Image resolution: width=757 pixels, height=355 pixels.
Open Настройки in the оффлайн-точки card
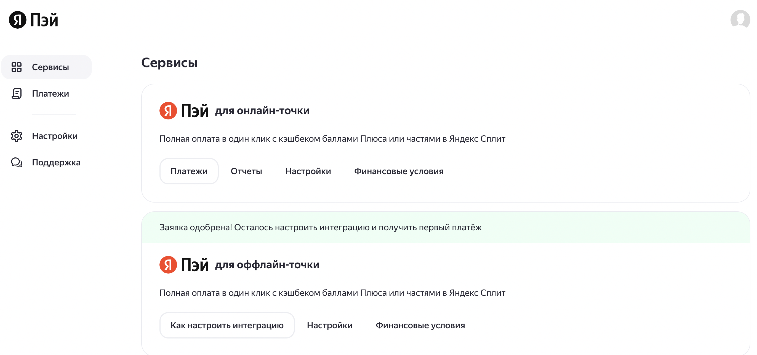[x=329, y=325]
